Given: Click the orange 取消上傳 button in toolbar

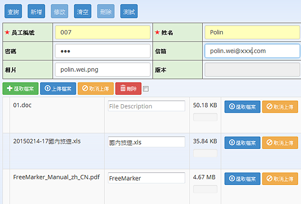Looking at the screenshot, I should 95,89.
